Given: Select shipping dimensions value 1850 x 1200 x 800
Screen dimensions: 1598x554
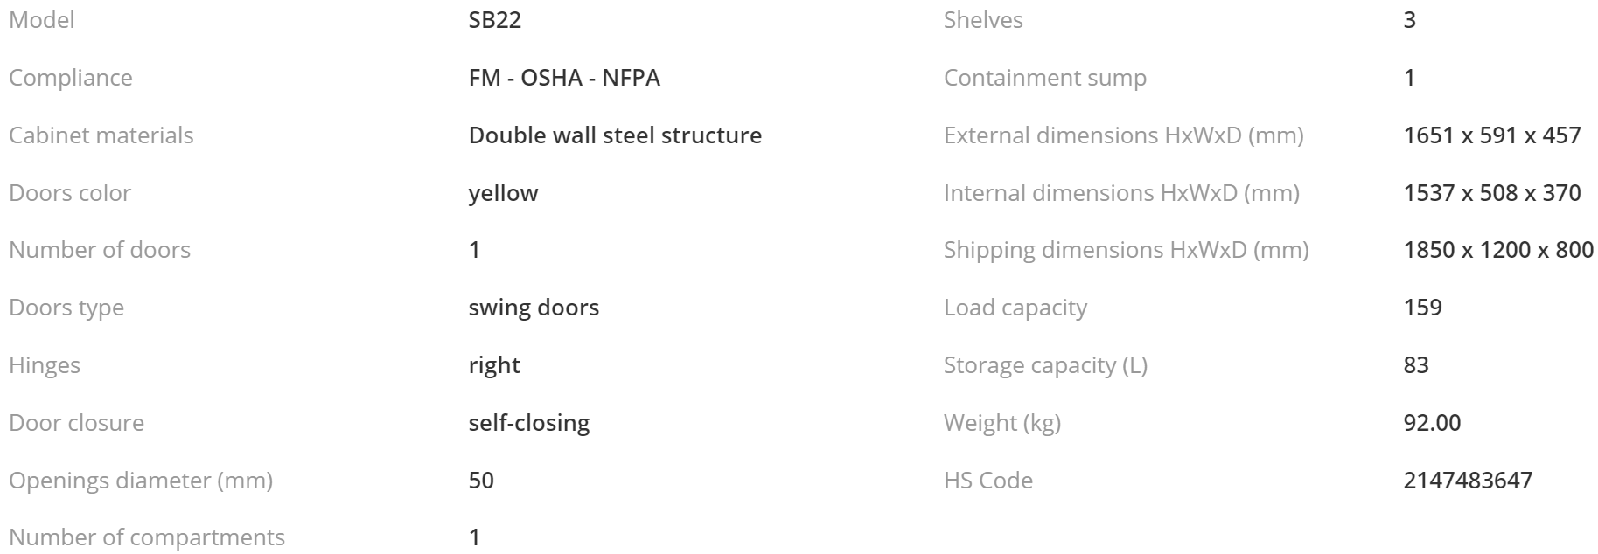Looking at the screenshot, I should tap(1498, 250).
